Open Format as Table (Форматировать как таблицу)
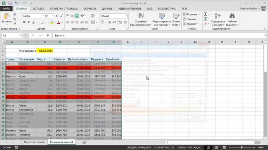 point(162,20)
